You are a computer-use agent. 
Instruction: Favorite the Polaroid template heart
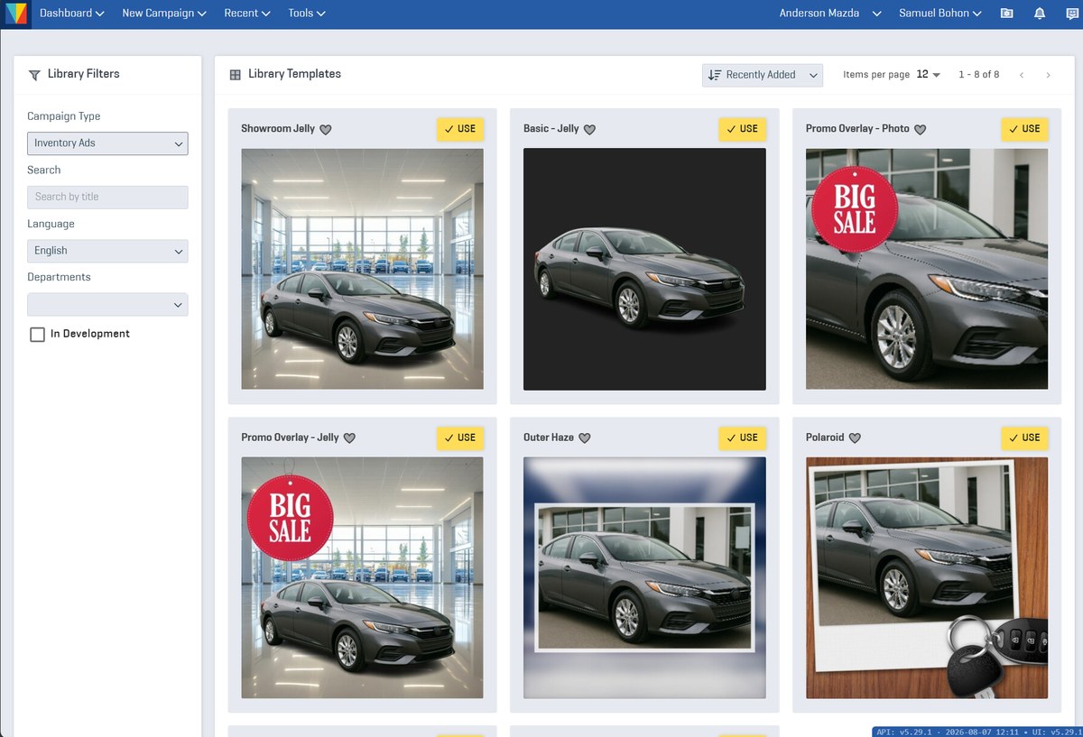click(x=855, y=438)
